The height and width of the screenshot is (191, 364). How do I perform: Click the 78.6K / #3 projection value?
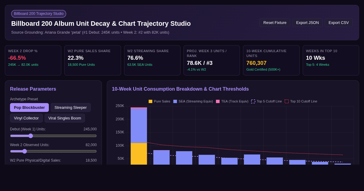200,63
